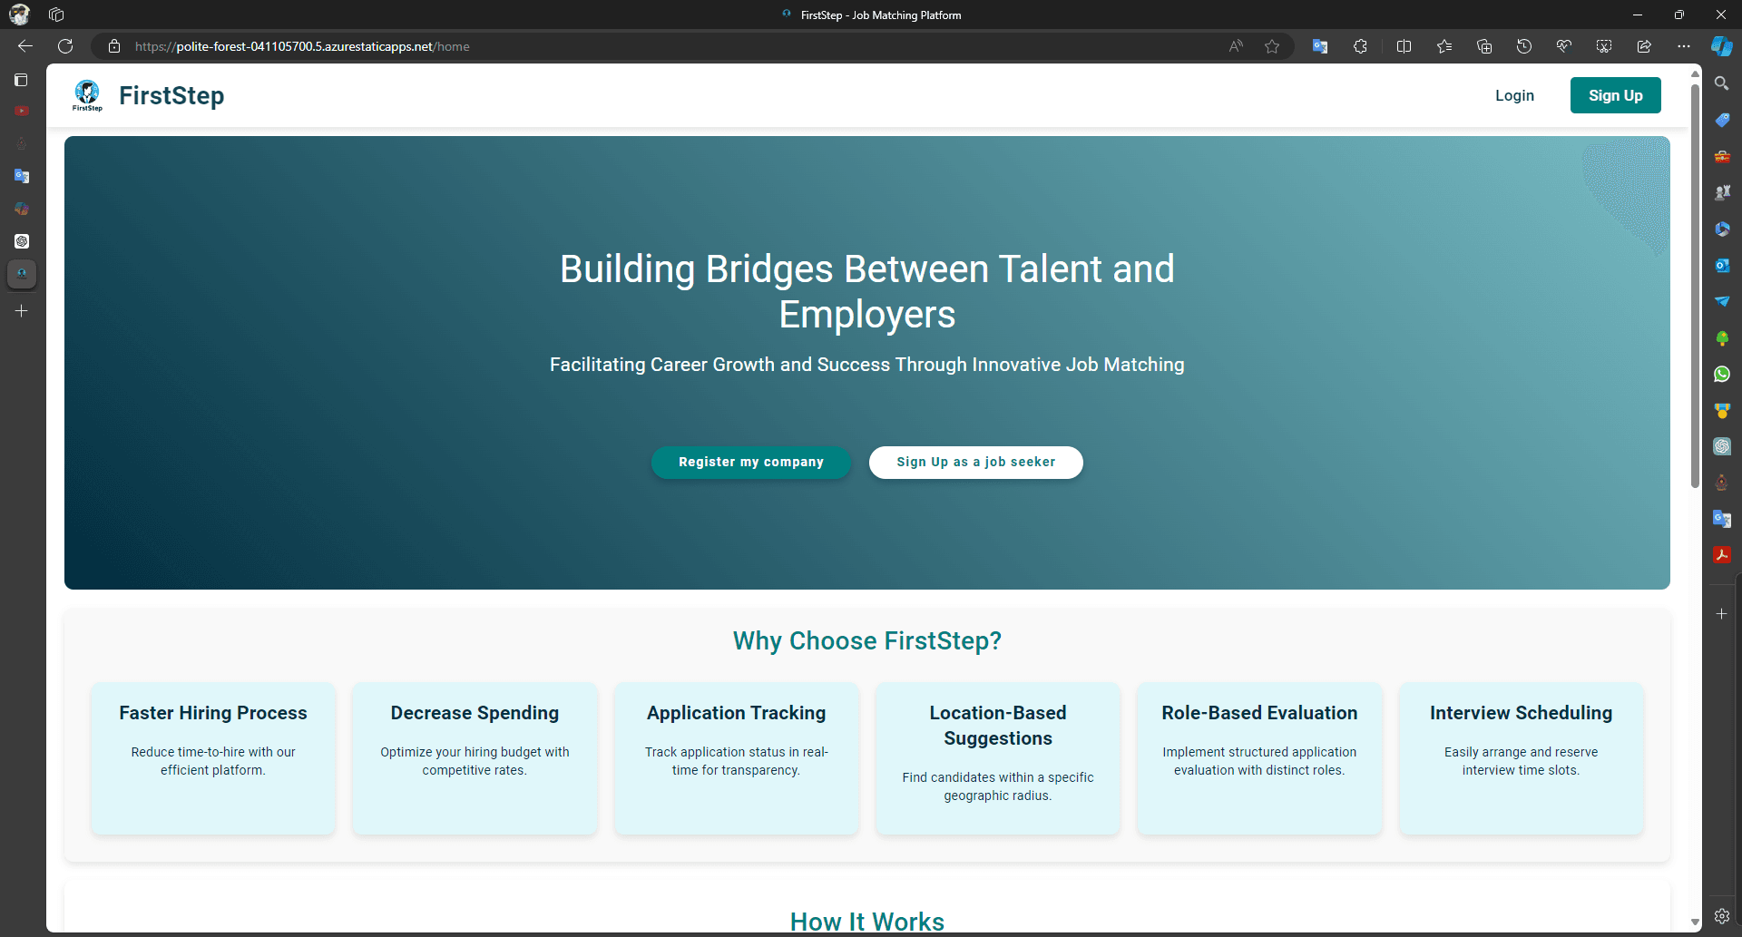This screenshot has height=937, width=1742.
Task: Click the browser extensions puzzle icon
Action: (x=1360, y=46)
